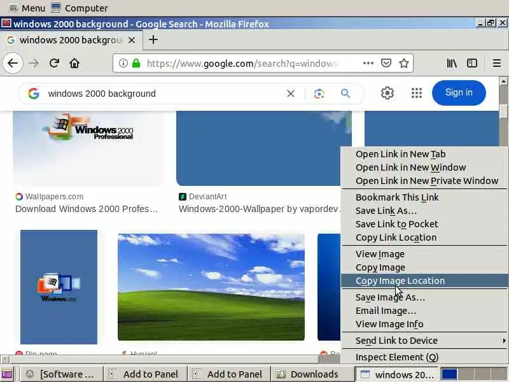
Task: Click the Google logo in search bar
Action: point(34,94)
